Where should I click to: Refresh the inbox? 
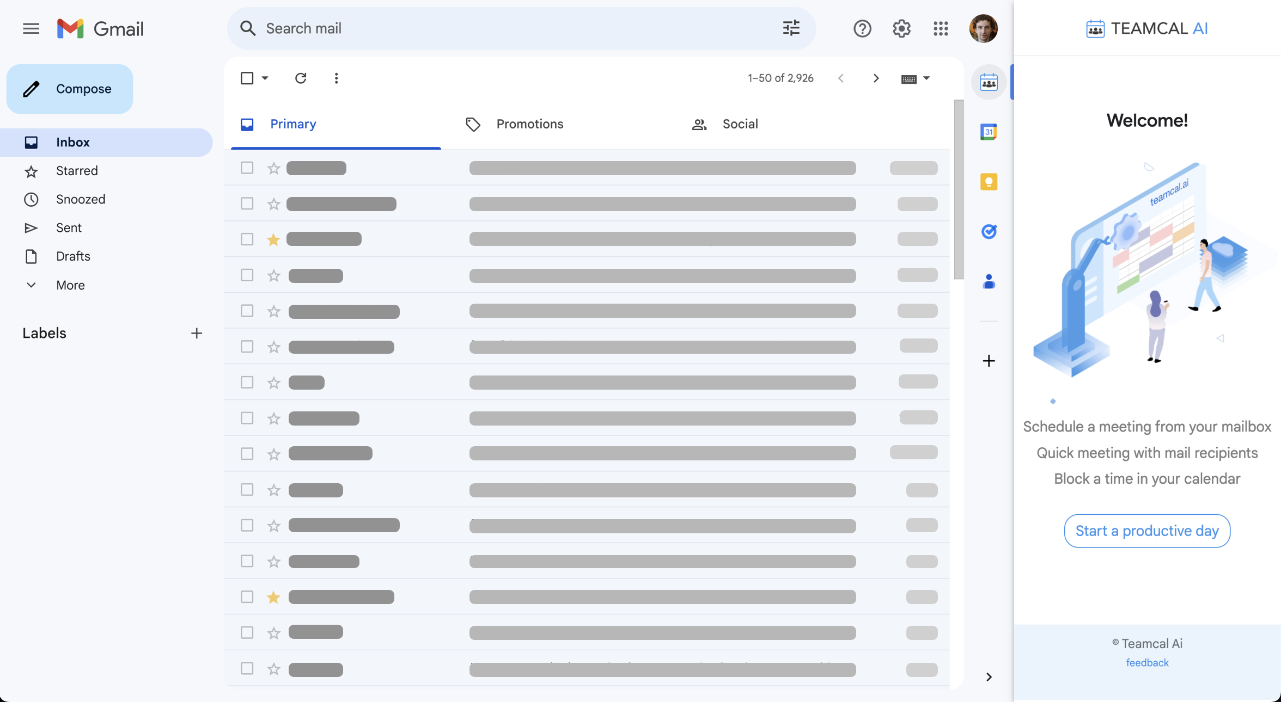(301, 78)
